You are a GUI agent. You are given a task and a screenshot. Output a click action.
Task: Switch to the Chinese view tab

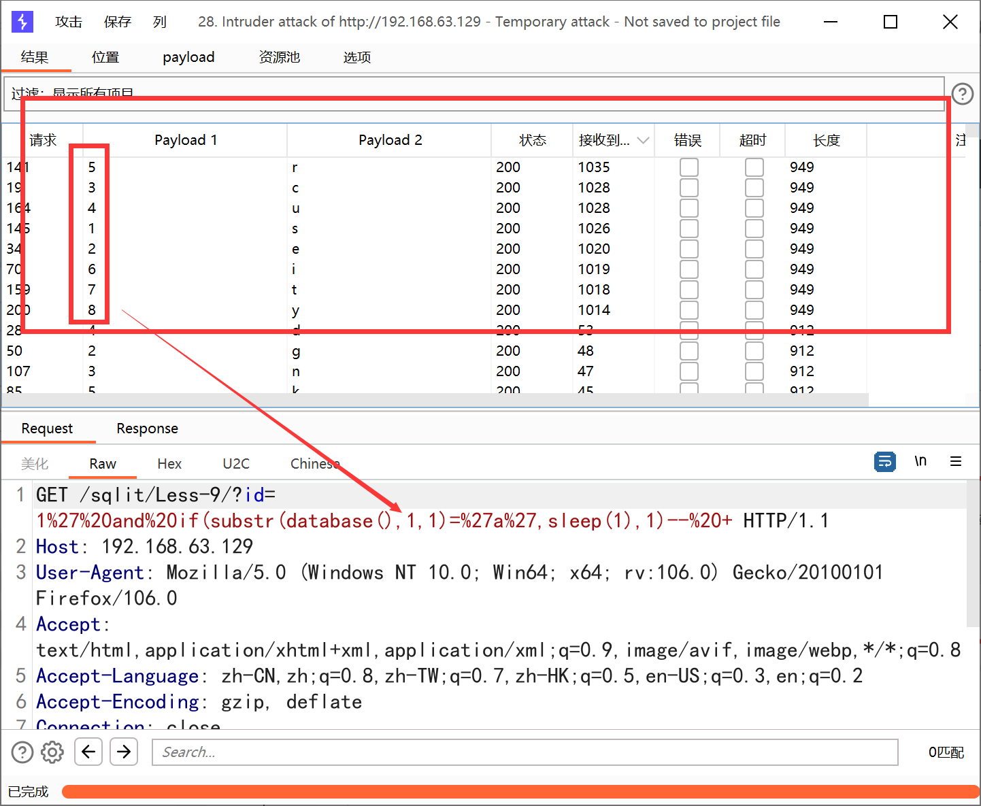coord(315,464)
